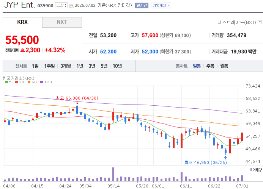Click the change value 2,300
Viewport: 263px width, 189px height.
pos(33,50)
